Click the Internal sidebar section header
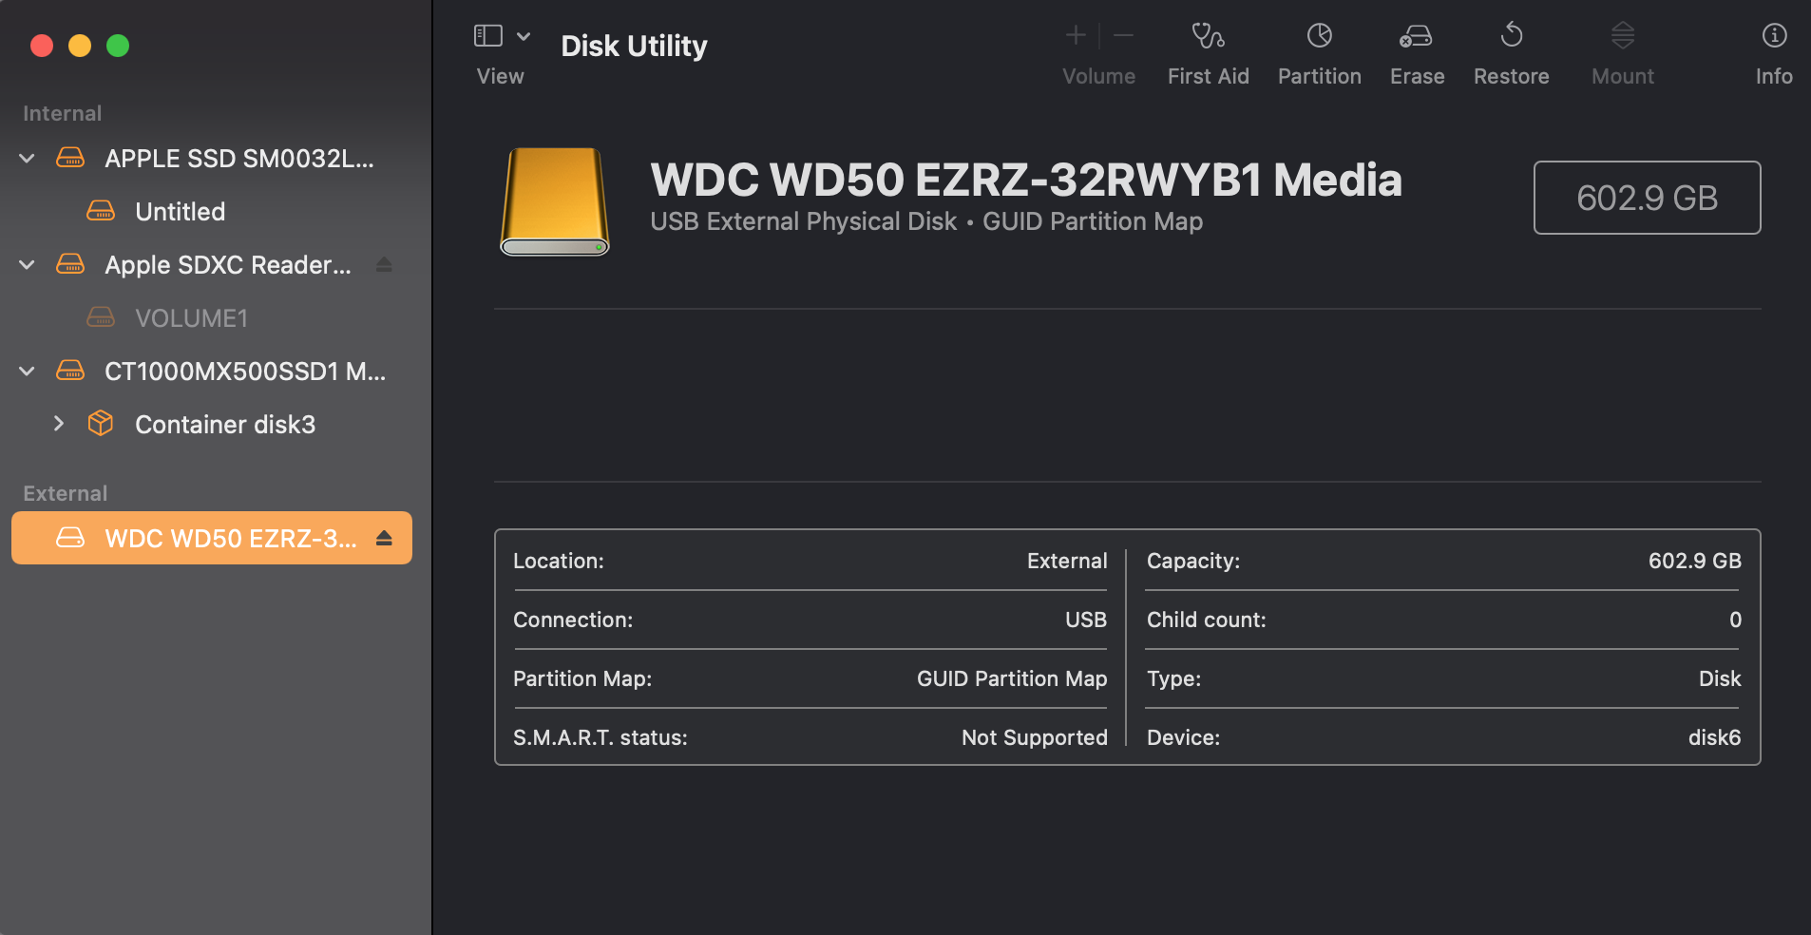The height and width of the screenshot is (935, 1811). (63, 114)
